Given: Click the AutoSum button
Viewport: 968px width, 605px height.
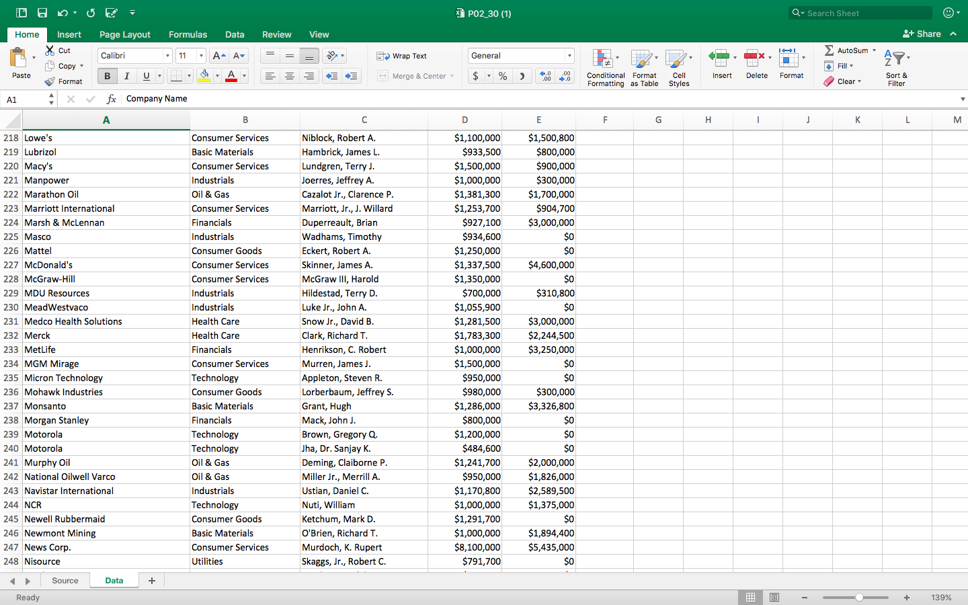Looking at the screenshot, I should click(846, 50).
